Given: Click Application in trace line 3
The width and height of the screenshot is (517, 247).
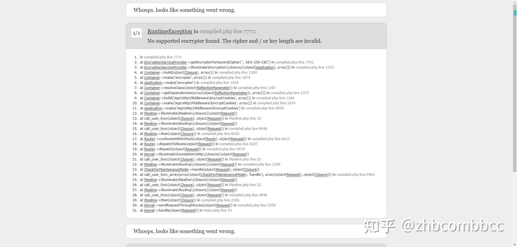Looking at the screenshot, I should click(x=265, y=67).
